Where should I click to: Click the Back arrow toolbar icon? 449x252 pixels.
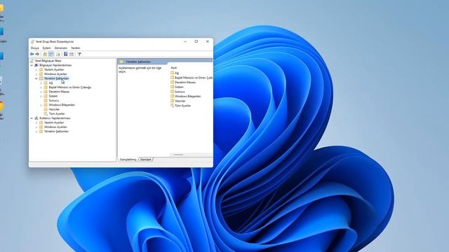[x=32, y=54]
